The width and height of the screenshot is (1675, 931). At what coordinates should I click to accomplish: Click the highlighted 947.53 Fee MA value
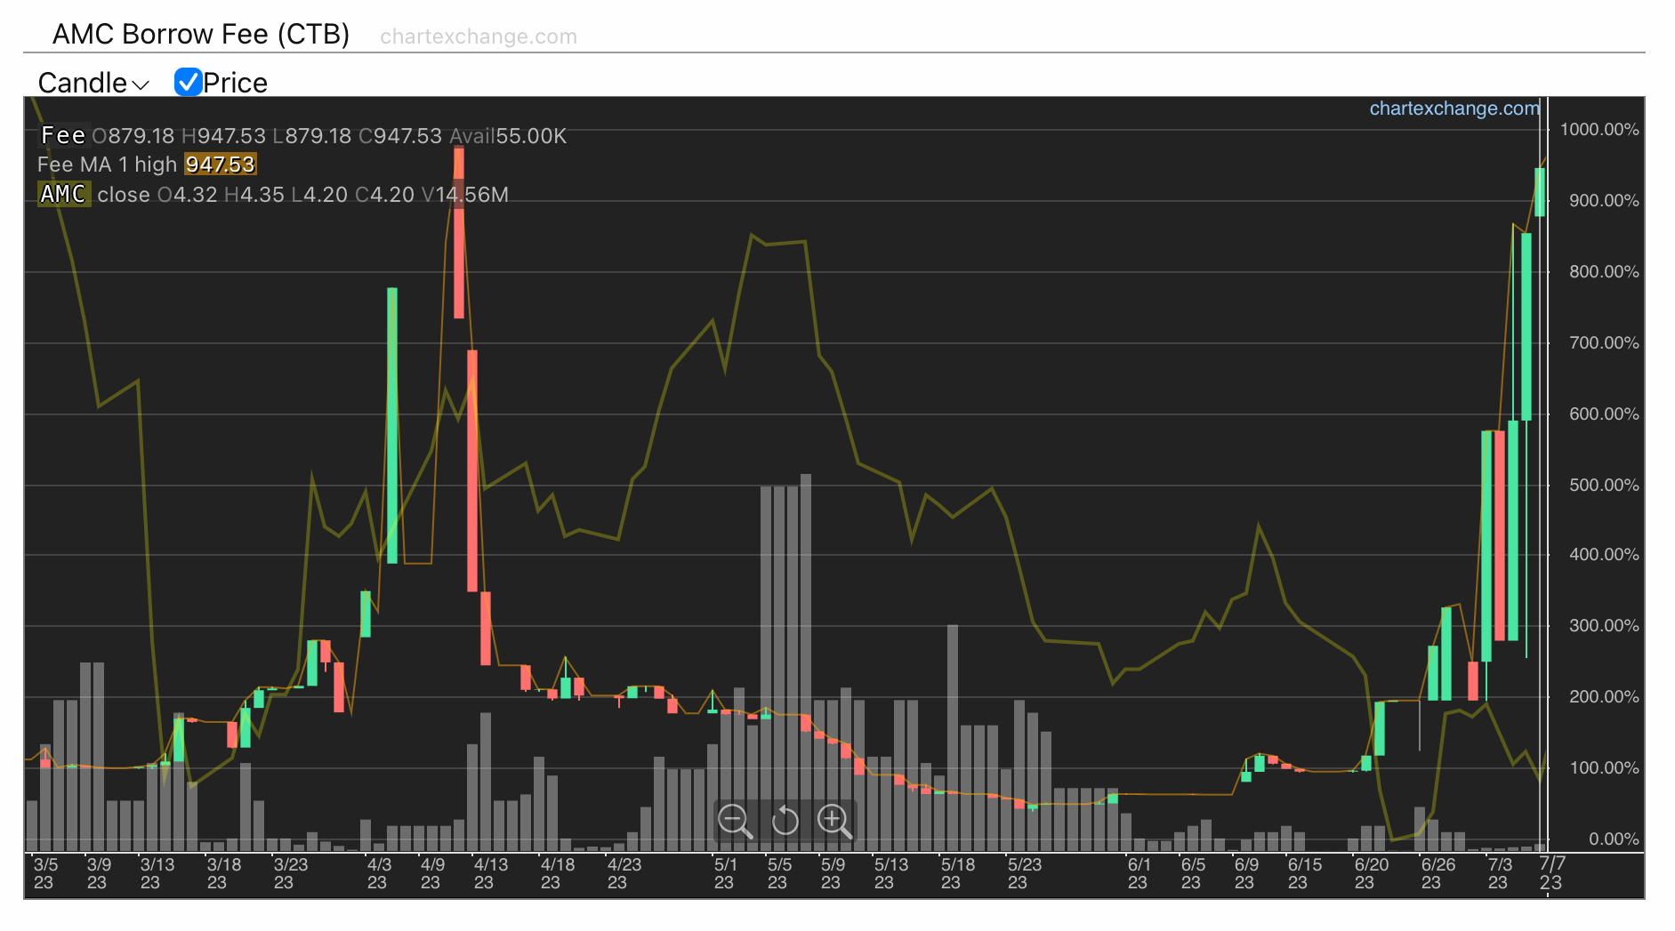pos(220,165)
